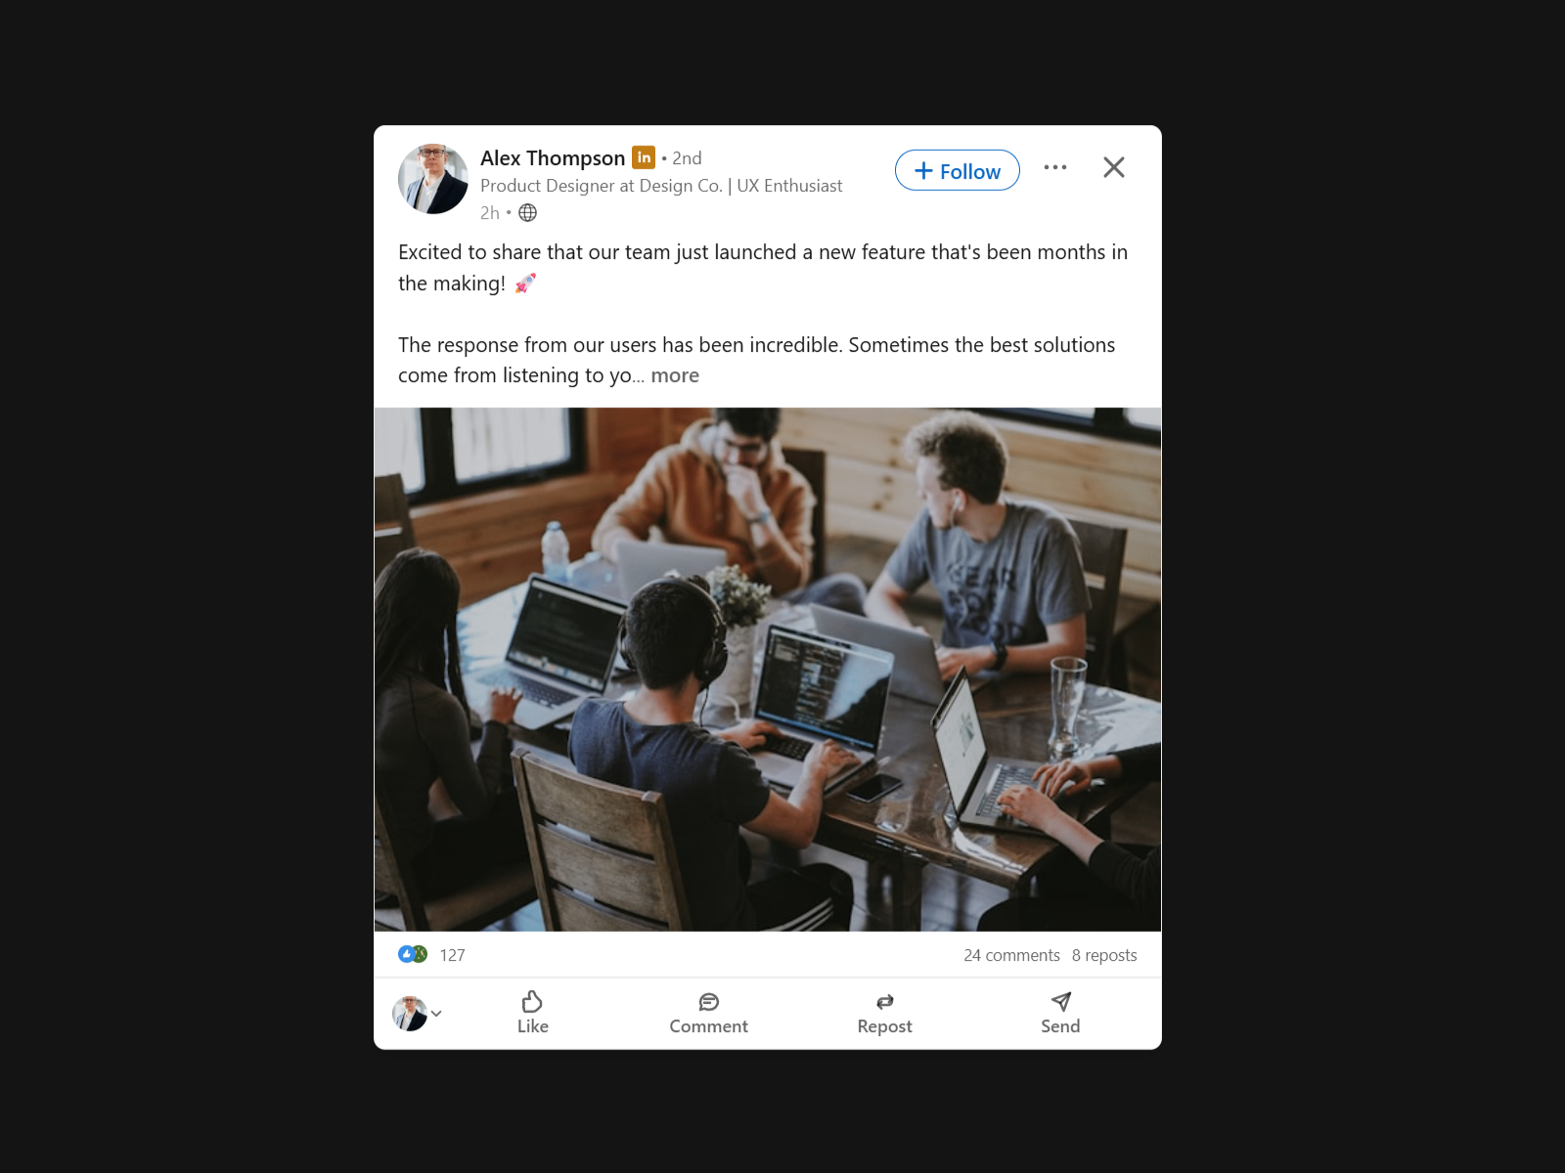Click the thumbs-up Like icon
The height and width of the screenshot is (1173, 1565).
(x=532, y=1001)
